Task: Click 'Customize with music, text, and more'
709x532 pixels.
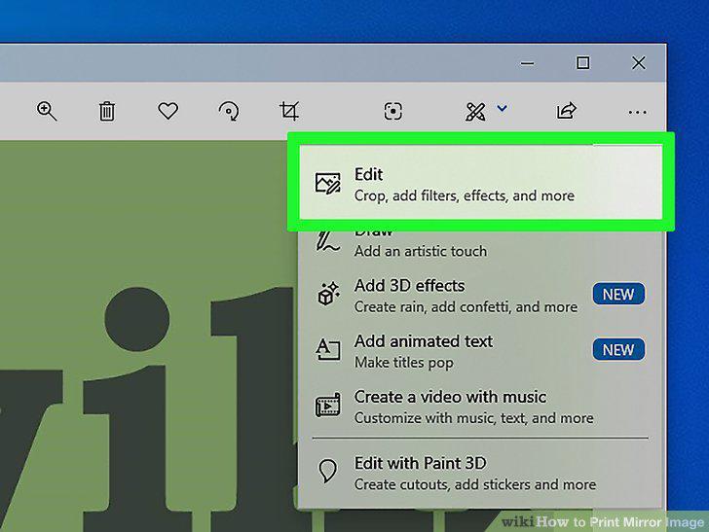Action: point(474,418)
